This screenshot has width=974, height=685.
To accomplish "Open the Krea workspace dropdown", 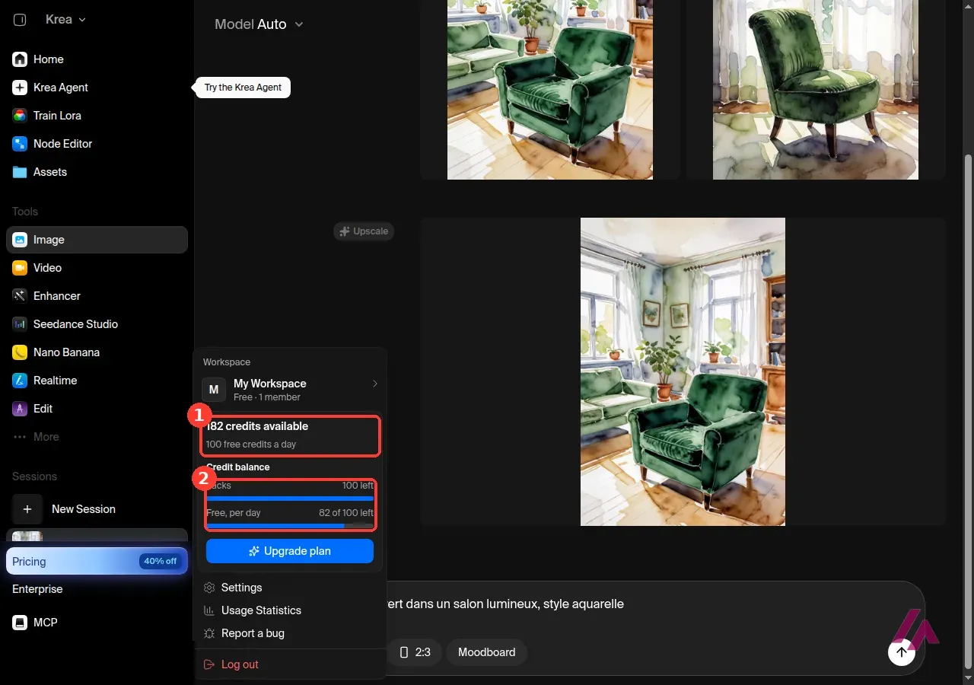I will click(x=65, y=20).
